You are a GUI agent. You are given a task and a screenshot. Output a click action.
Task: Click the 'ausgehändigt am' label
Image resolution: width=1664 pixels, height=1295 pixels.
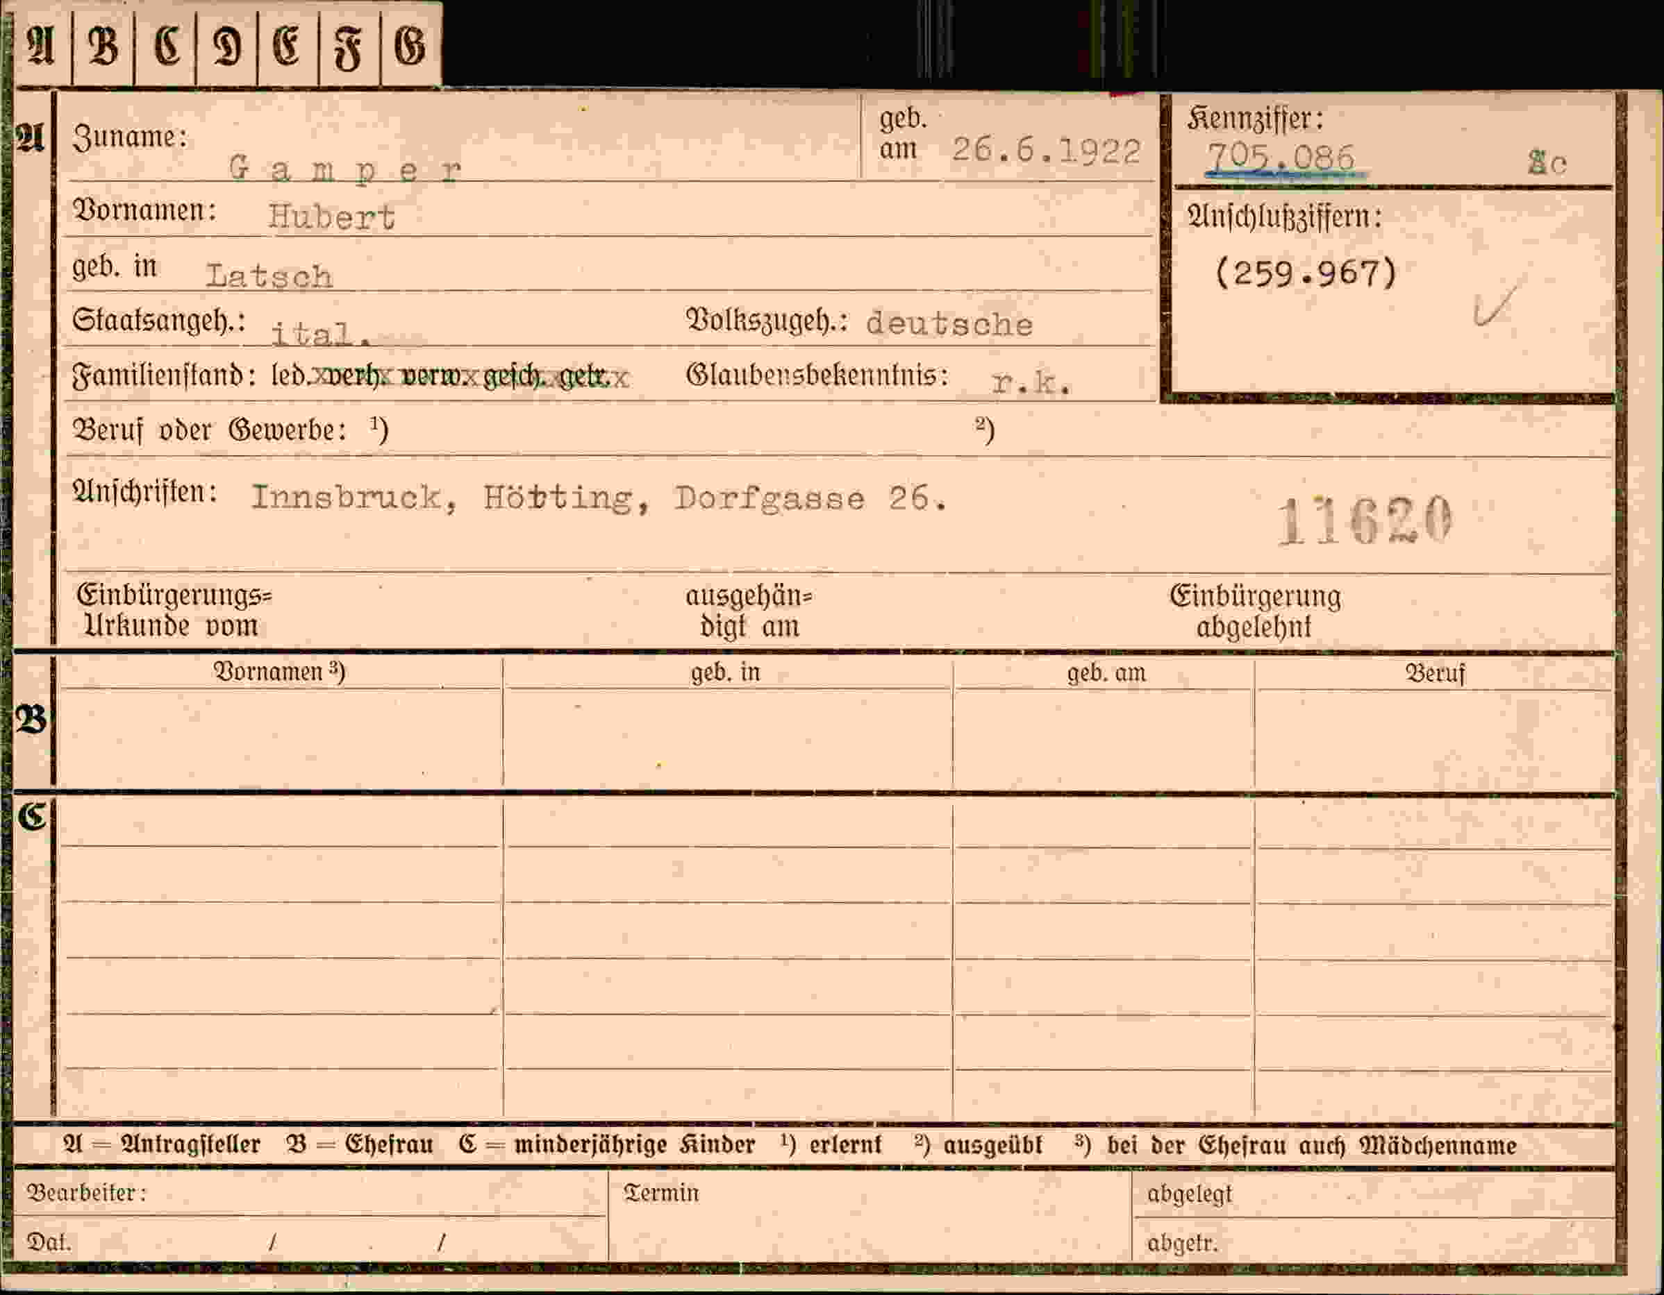(x=749, y=611)
